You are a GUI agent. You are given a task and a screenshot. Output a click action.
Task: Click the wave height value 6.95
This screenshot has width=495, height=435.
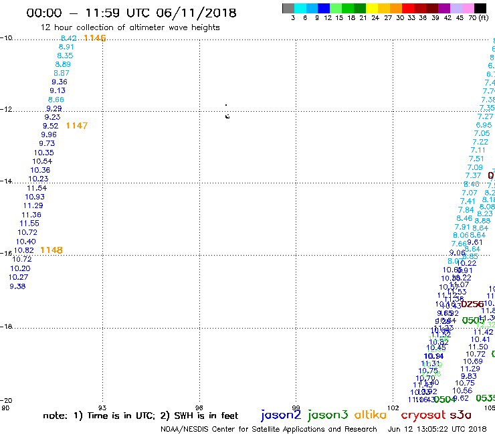[x=484, y=125]
